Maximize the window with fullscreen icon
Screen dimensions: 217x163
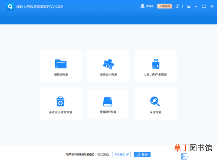pos(204,6)
